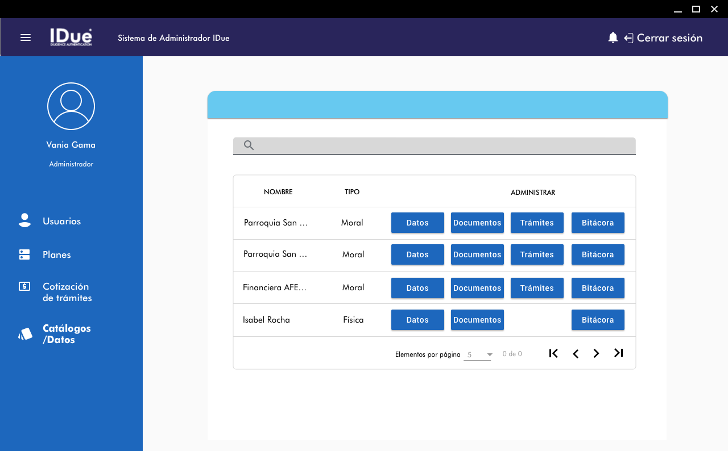Go to the previous page arrow
The image size is (728, 451).
576,353
